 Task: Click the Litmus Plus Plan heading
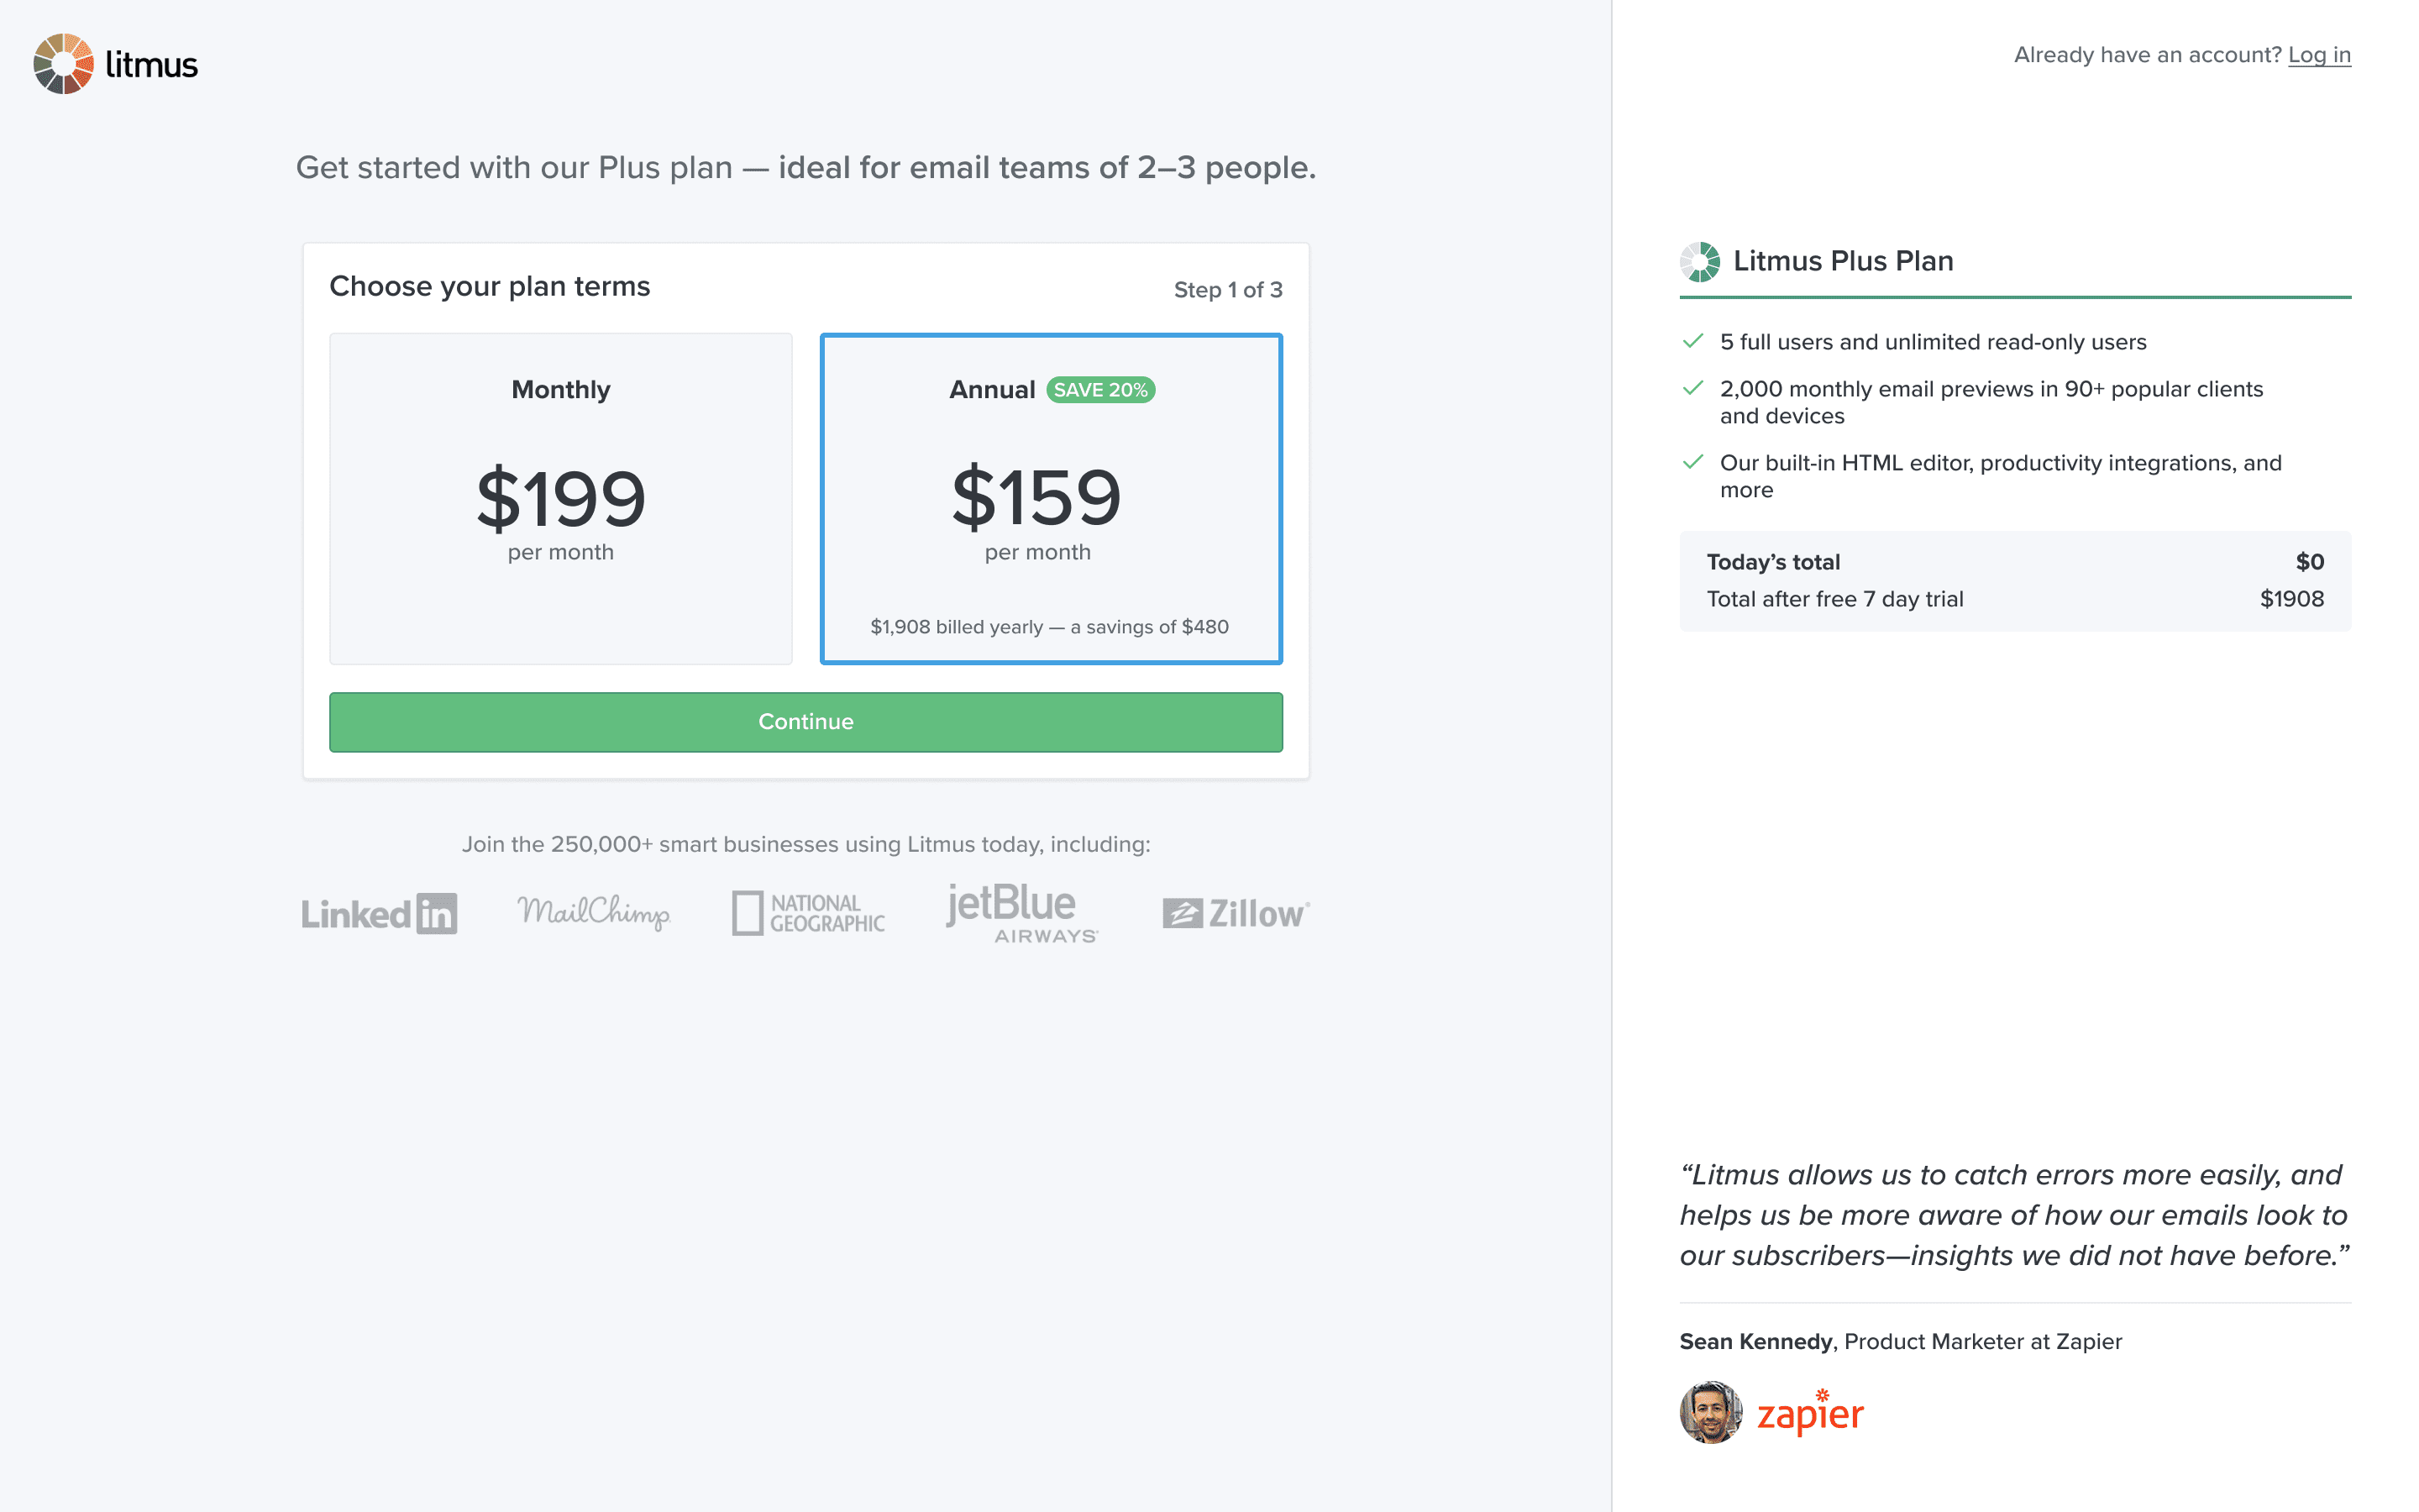click(x=1842, y=261)
